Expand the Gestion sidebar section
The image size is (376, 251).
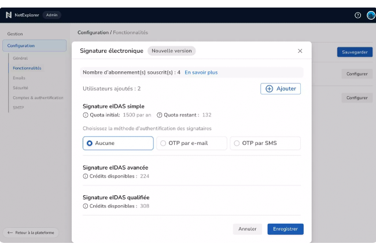16,34
